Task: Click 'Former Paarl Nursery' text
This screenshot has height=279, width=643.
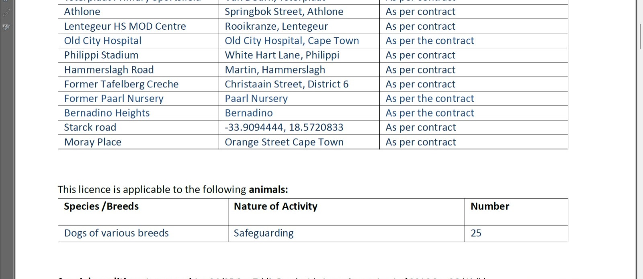Action: click(x=114, y=99)
